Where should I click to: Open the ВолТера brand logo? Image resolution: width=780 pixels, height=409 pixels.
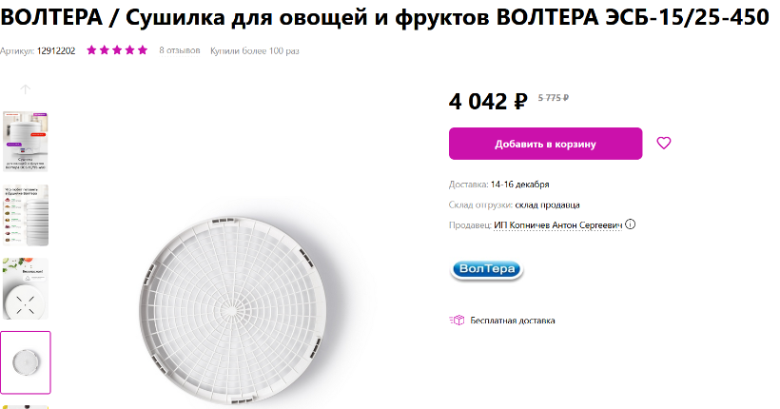(486, 270)
